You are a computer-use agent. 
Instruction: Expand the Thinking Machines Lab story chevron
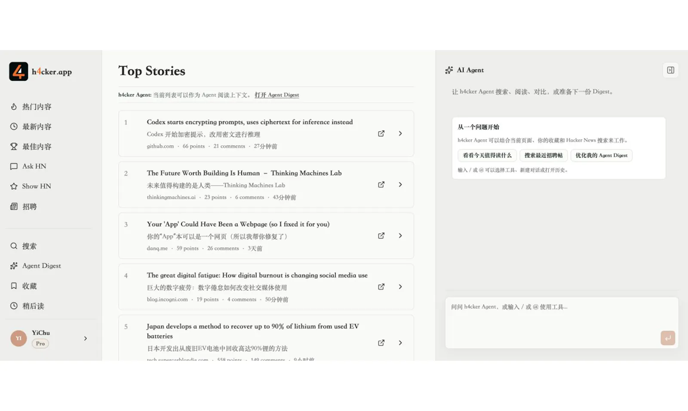(400, 185)
